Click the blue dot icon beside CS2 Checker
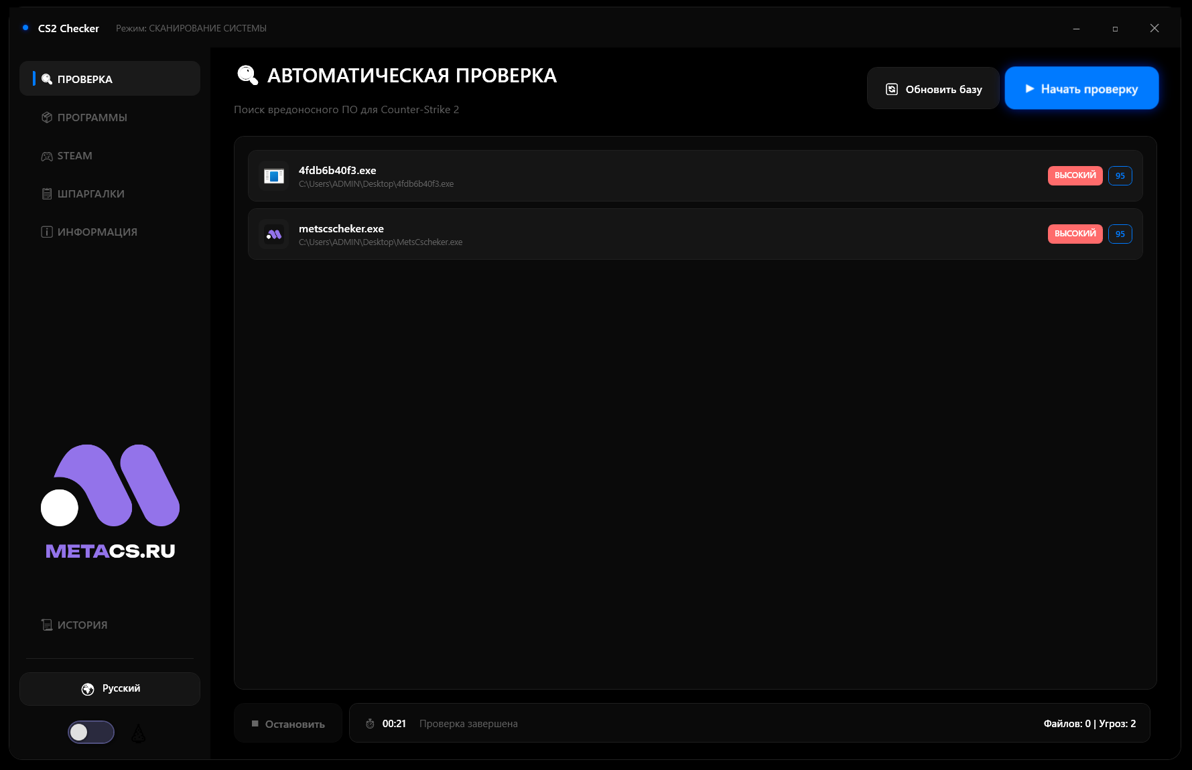Image resolution: width=1192 pixels, height=770 pixels. (x=25, y=28)
